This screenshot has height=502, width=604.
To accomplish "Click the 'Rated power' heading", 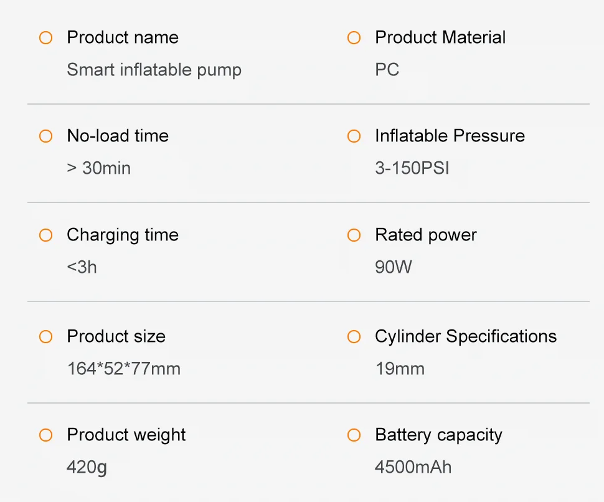I will point(425,235).
